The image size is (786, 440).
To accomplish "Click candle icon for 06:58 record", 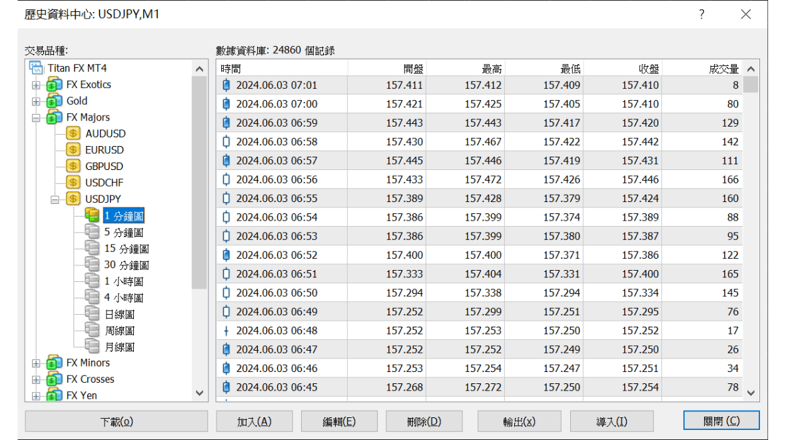I will [226, 141].
